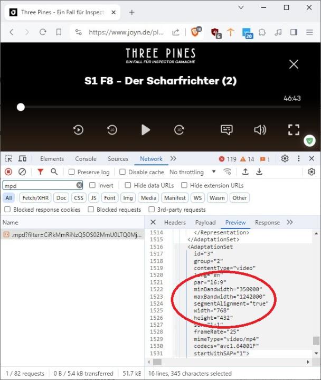The width and height of the screenshot is (321, 380).
Task: Select the .mpd?filter request row
Action: pyautogui.click(x=72, y=235)
